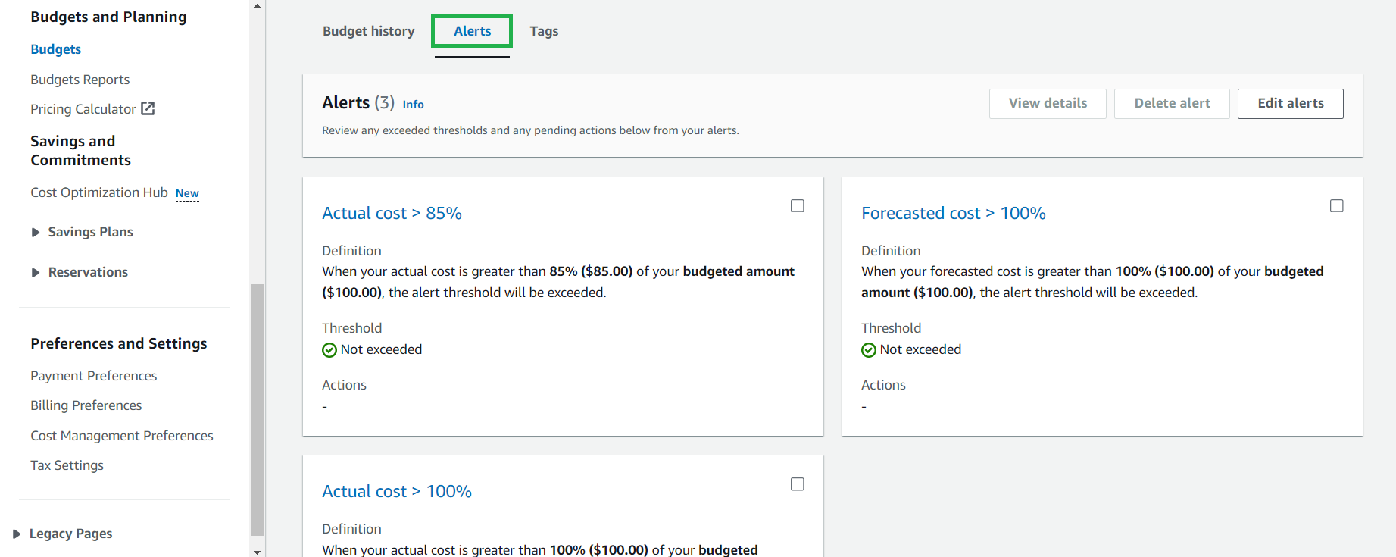Expand the Savings Plans section

(x=35, y=233)
